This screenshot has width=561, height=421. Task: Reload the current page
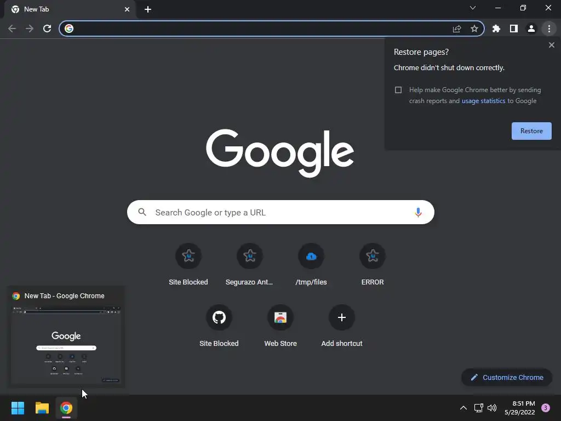pyautogui.click(x=47, y=29)
